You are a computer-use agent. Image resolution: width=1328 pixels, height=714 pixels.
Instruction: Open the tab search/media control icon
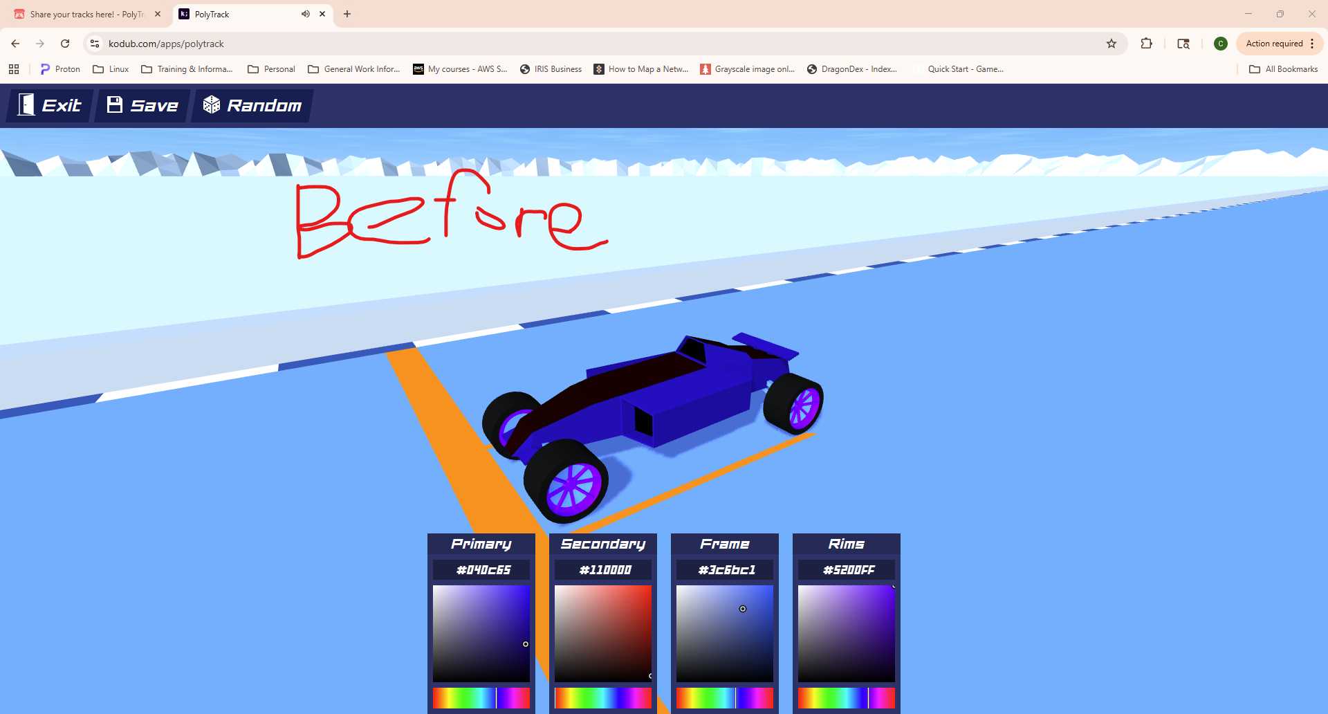pyautogui.click(x=1183, y=44)
